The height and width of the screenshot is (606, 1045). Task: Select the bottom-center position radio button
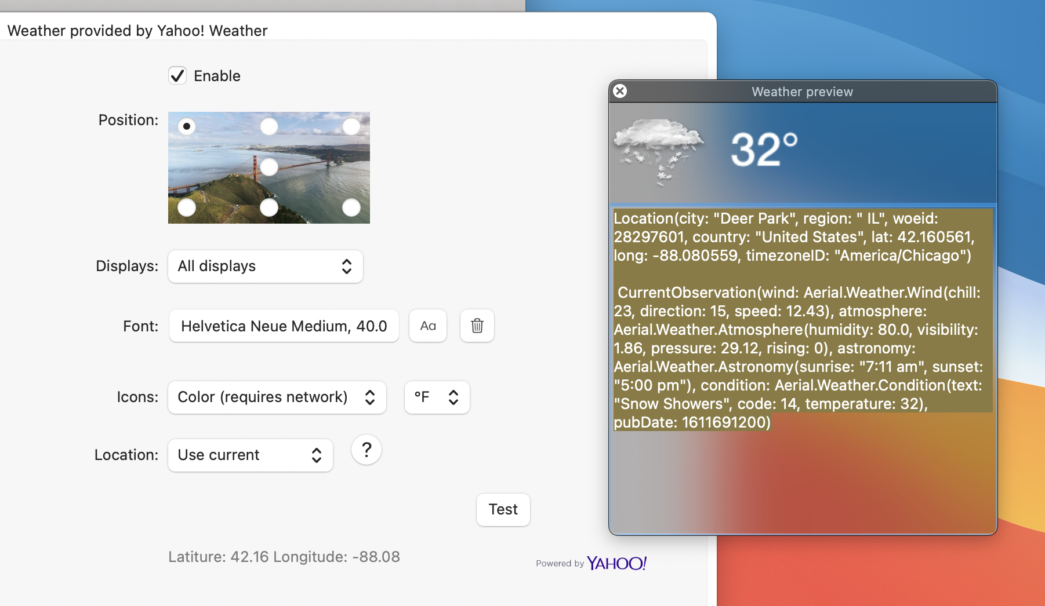click(x=269, y=207)
